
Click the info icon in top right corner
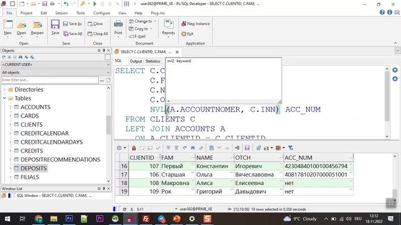pos(390,12)
